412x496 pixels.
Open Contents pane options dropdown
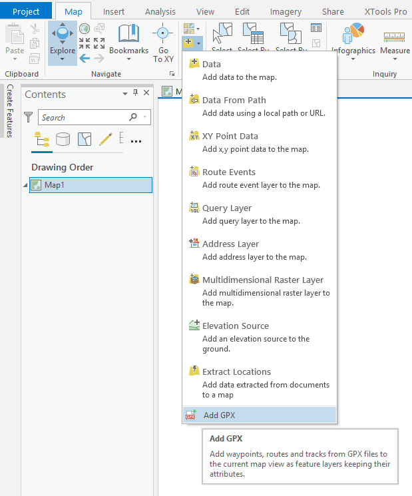125,93
